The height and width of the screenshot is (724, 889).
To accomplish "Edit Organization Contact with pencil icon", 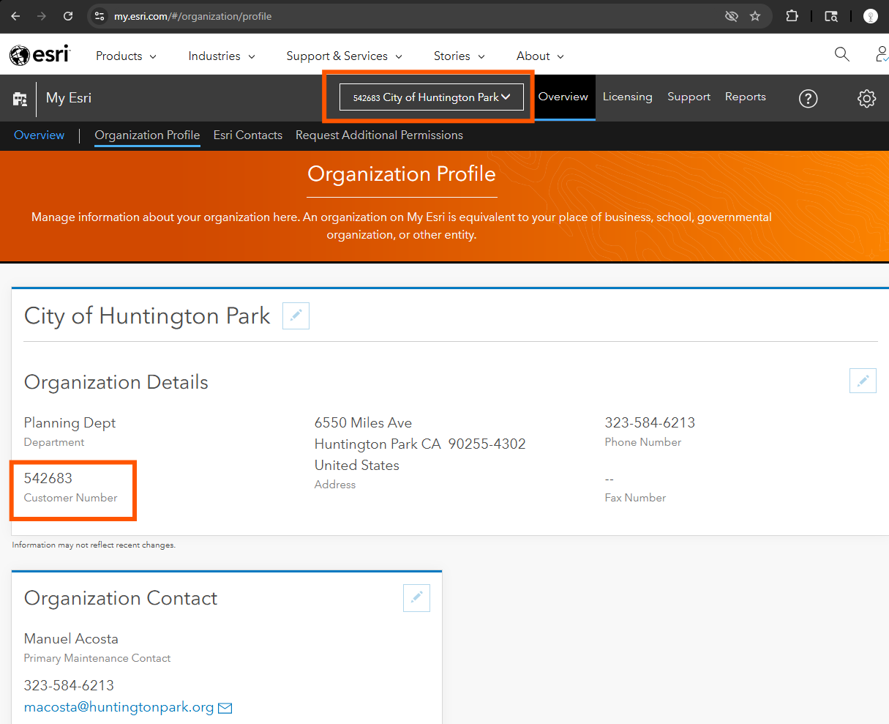I will point(416,597).
